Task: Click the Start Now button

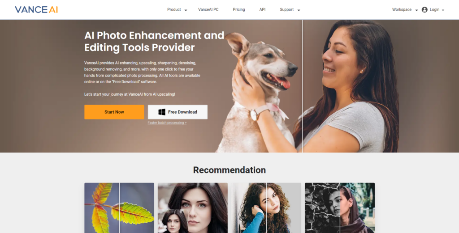Action: point(114,112)
